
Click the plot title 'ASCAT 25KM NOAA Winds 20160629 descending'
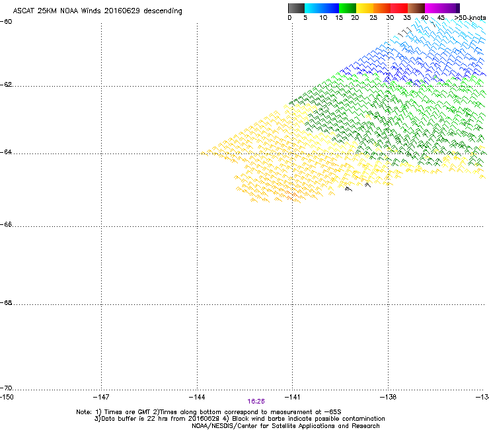pyautogui.click(x=97, y=11)
